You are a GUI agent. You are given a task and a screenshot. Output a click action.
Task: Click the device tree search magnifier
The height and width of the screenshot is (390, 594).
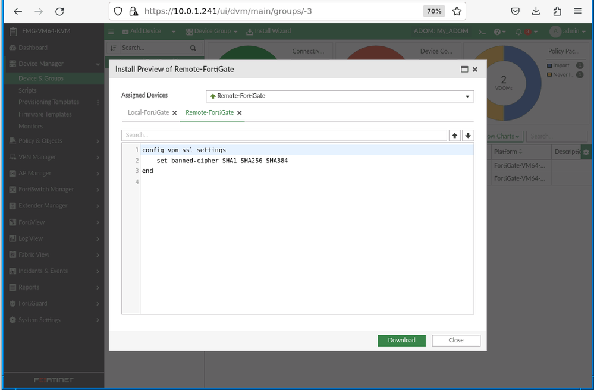click(x=193, y=48)
